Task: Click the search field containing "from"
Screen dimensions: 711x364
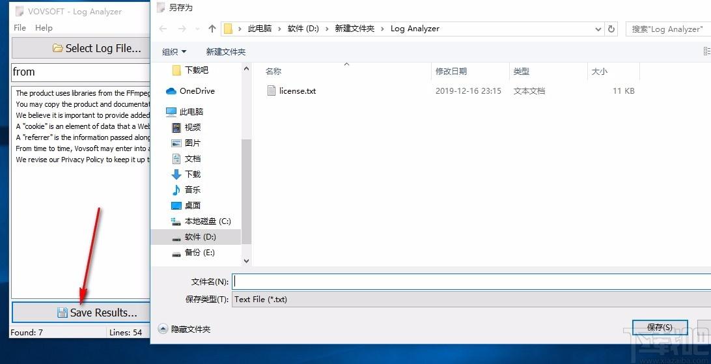Action: click(81, 72)
